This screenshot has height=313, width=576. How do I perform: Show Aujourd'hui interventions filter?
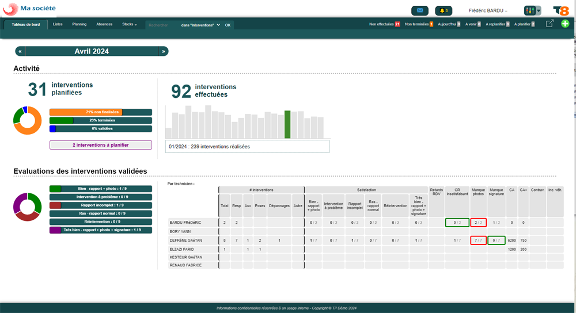[449, 24]
